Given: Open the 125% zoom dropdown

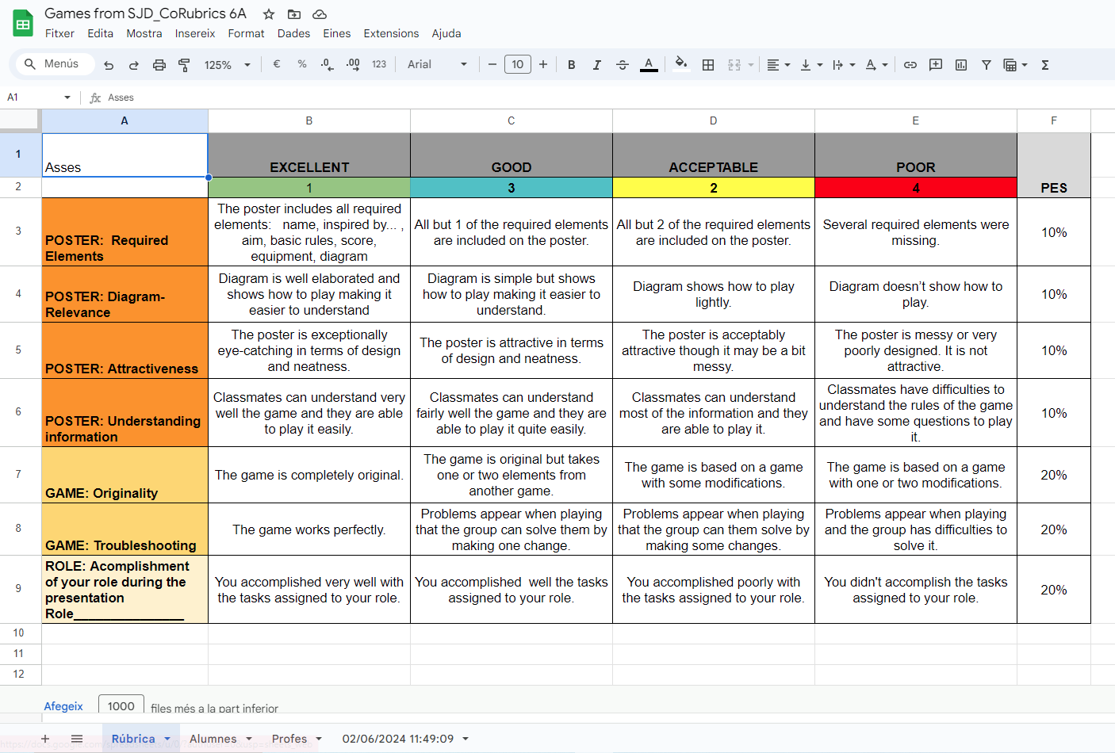Looking at the screenshot, I should pyautogui.click(x=227, y=65).
